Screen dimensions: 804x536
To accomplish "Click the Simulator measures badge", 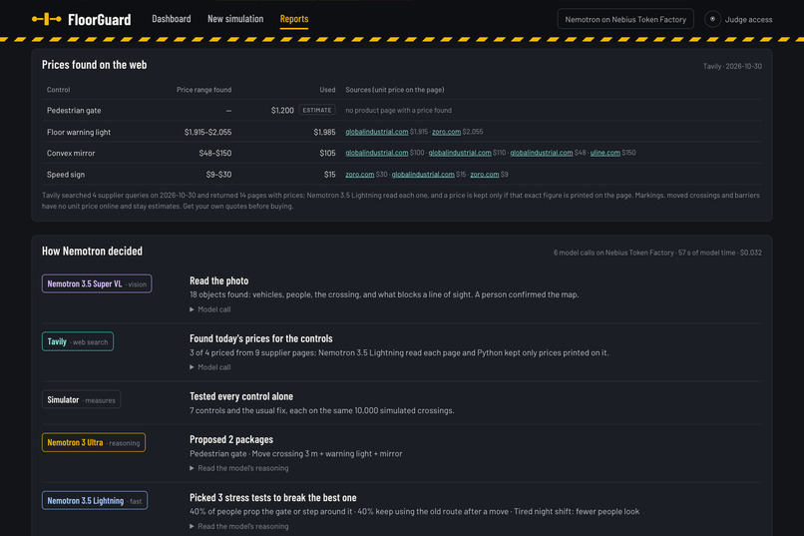I will (81, 400).
